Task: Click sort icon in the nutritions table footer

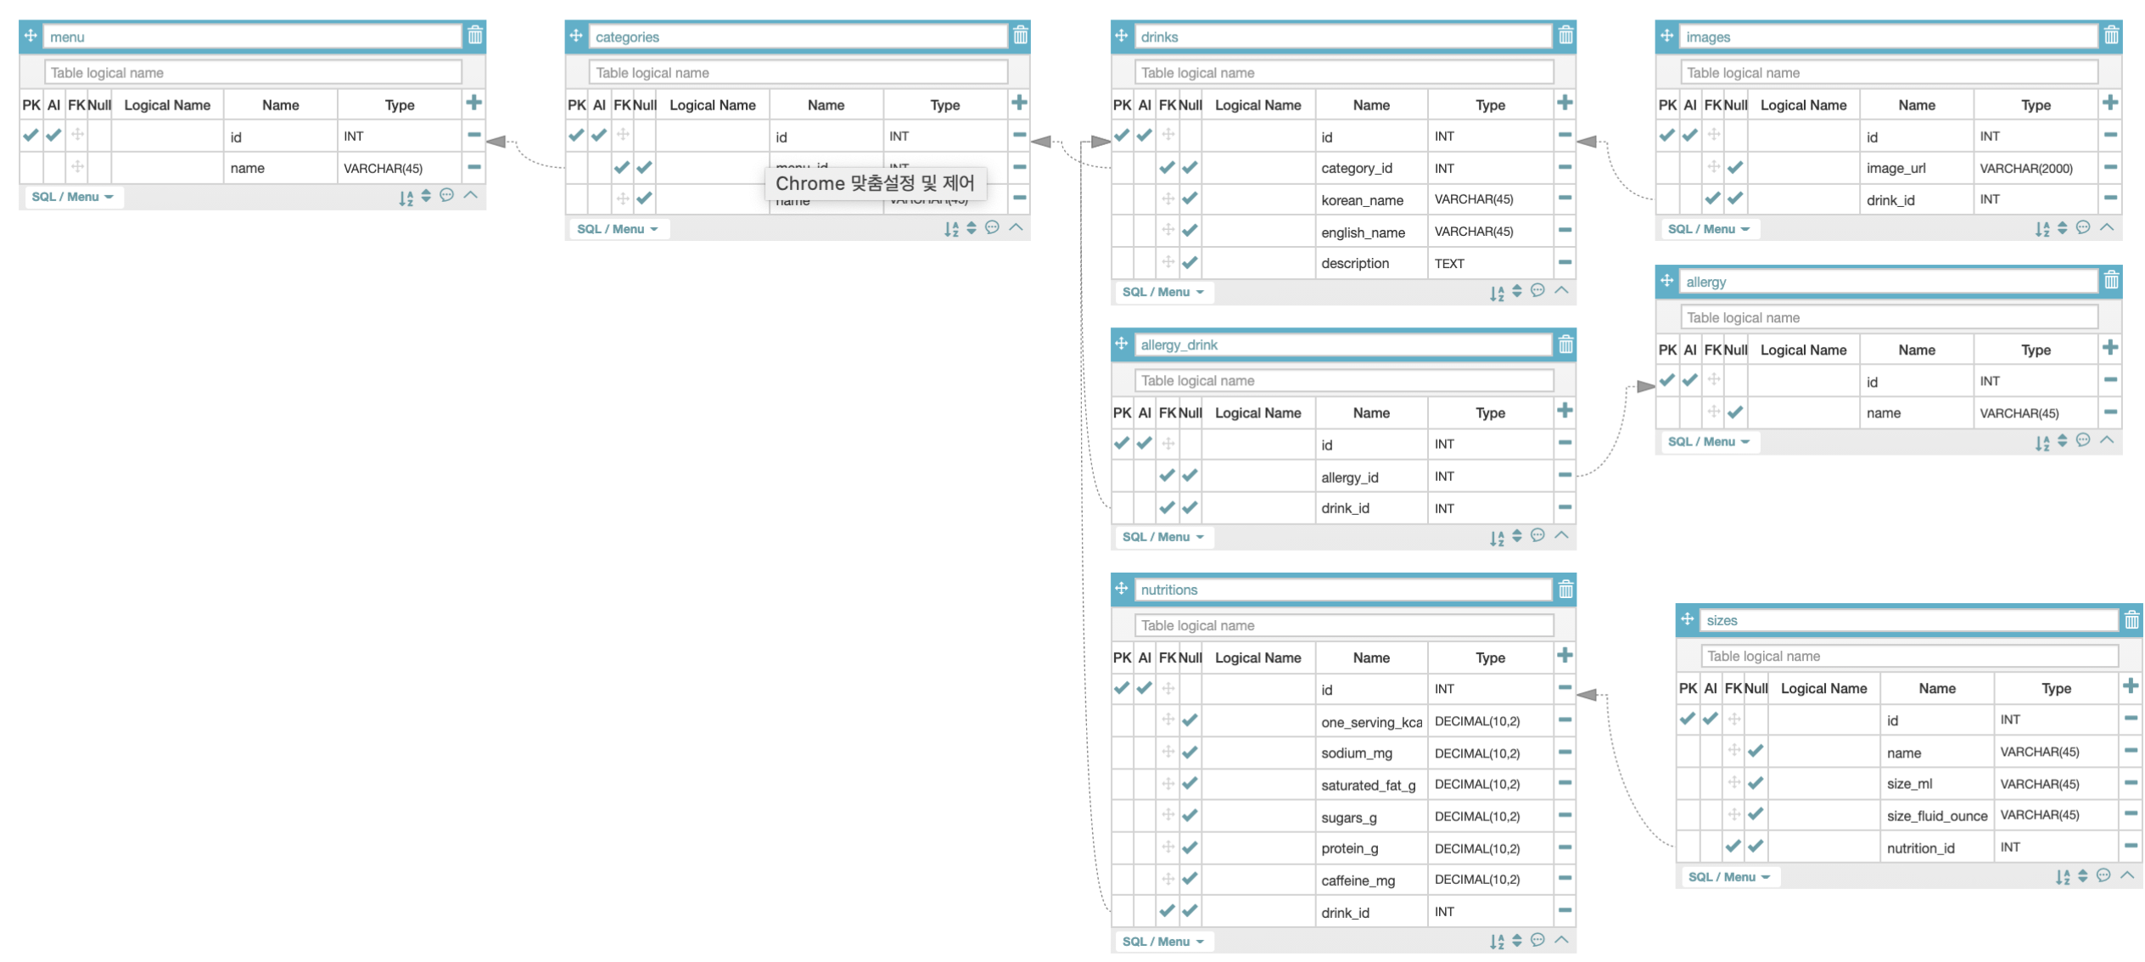Action: tap(1497, 941)
